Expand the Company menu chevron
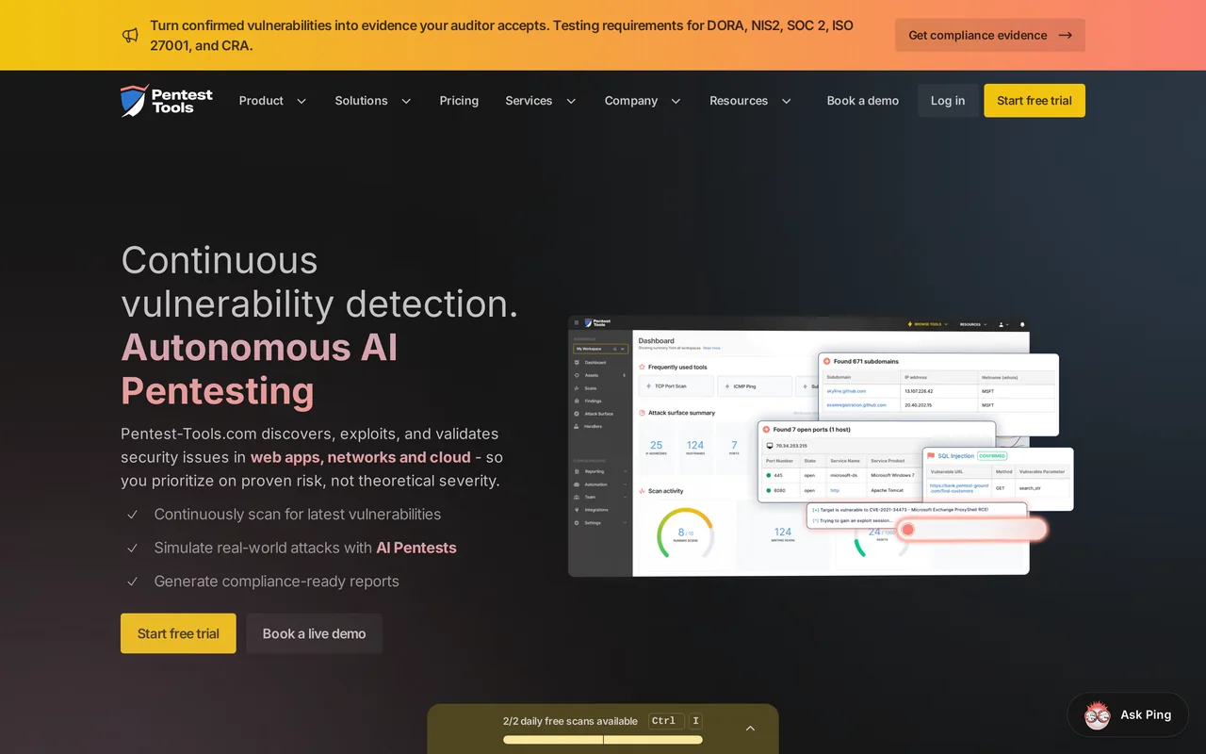This screenshot has width=1206, height=754. 676,101
